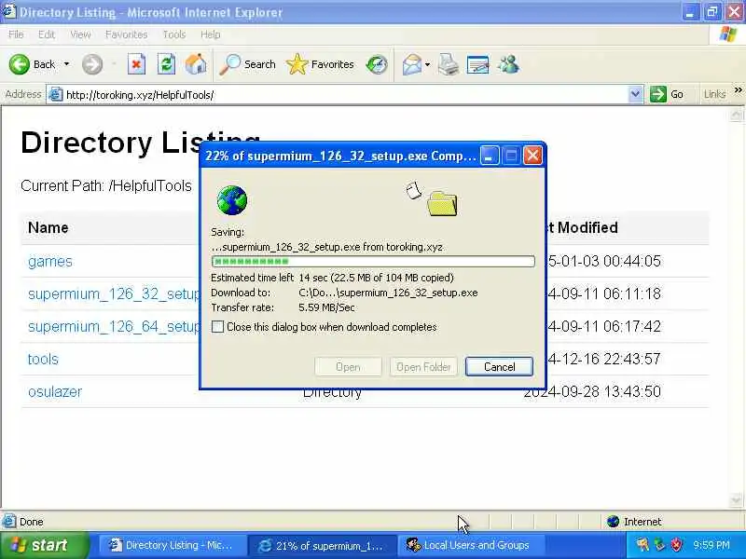The height and width of the screenshot is (559, 746).
Task: Click the green download progress bar
Action: (x=373, y=261)
